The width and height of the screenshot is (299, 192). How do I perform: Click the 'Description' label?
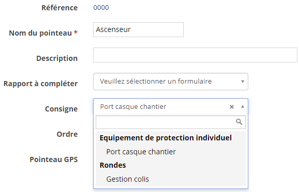(57, 58)
